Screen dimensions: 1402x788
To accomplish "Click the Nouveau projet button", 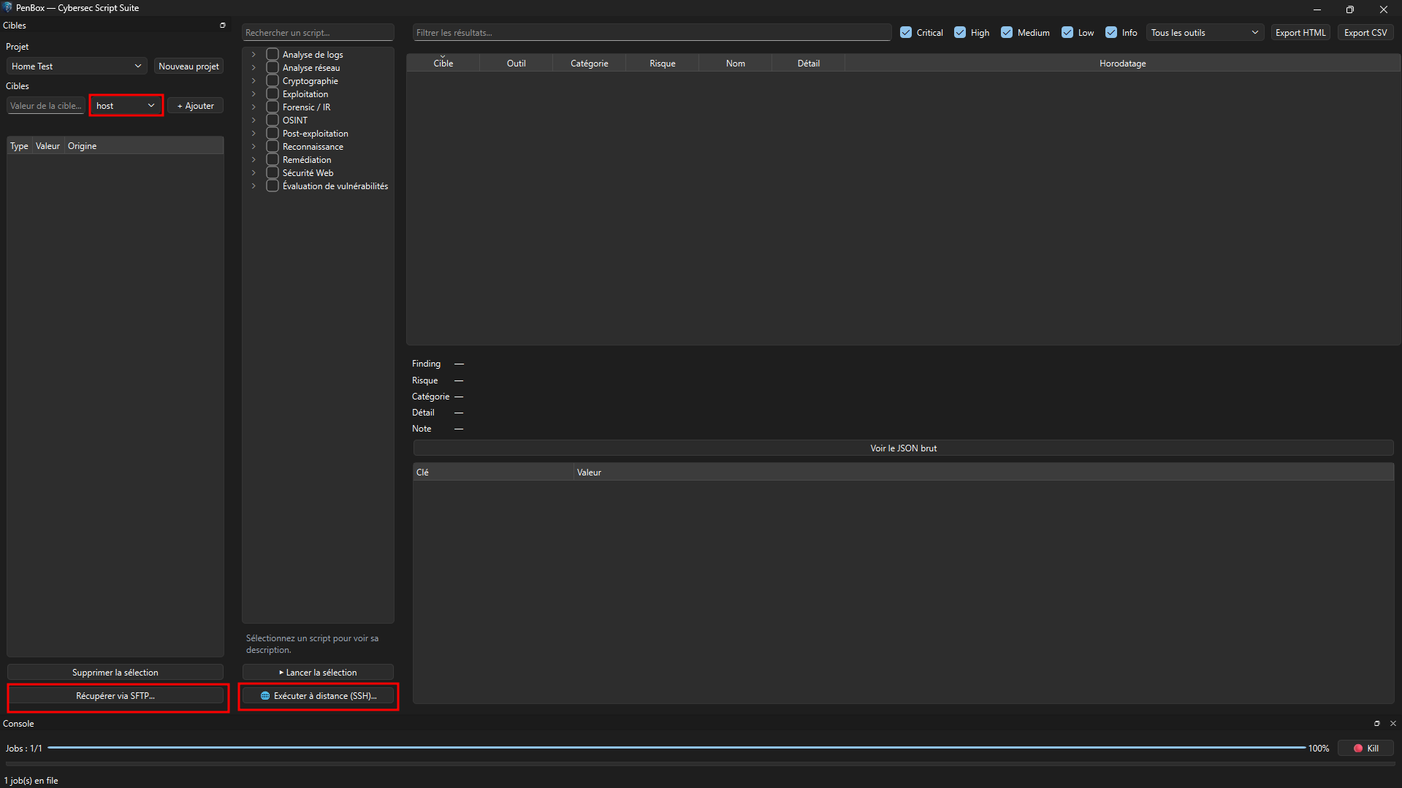I will click(x=188, y=66).
